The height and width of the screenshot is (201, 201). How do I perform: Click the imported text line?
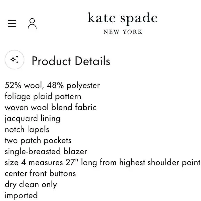click(21, 196)
